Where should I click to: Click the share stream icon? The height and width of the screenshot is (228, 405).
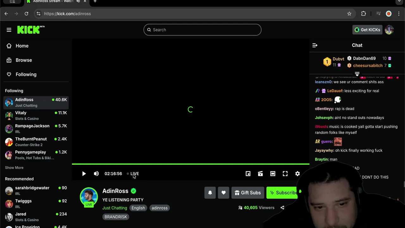(282, 208)
